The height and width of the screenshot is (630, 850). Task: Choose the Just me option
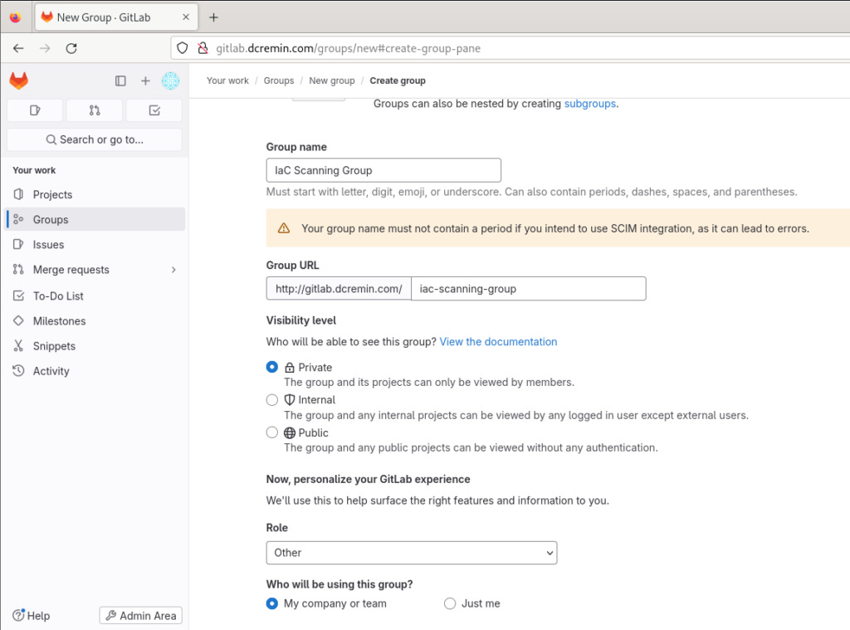pos(450,603)
